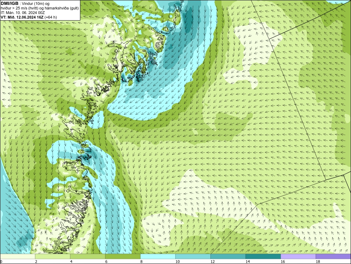Click the legend label 8
This screenshot has width=351, height=264.
[141, 262]
